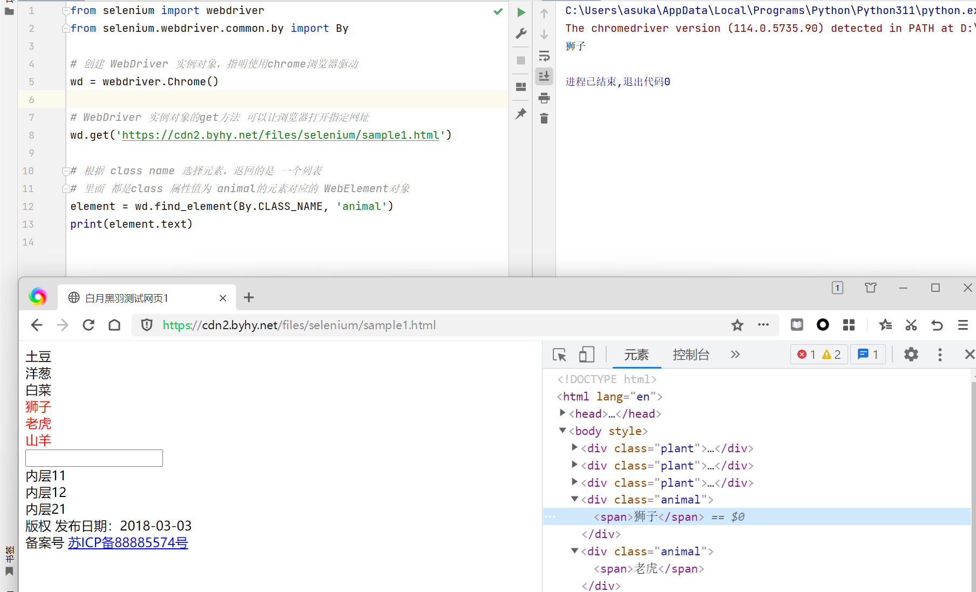Toggle scroll to end of console
The width and height of the screenshot is (976, 592).
(544, 76)
